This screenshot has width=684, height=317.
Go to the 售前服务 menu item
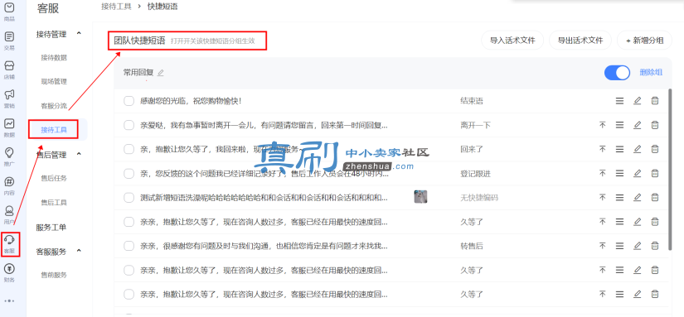(54, 275)
